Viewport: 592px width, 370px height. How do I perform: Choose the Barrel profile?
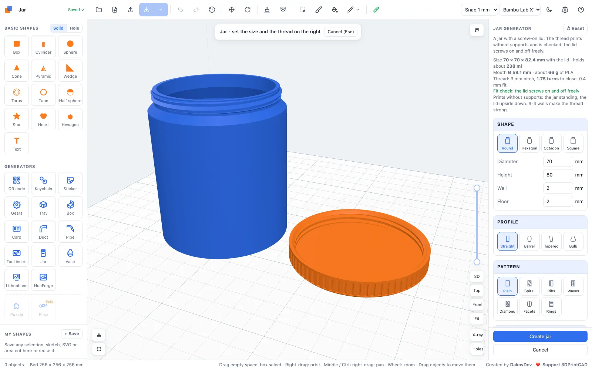tap(529, 241)
